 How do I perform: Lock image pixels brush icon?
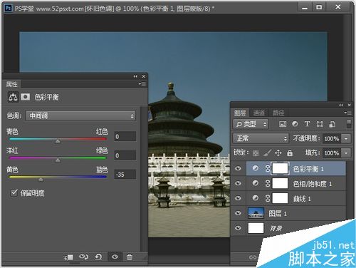267,153
